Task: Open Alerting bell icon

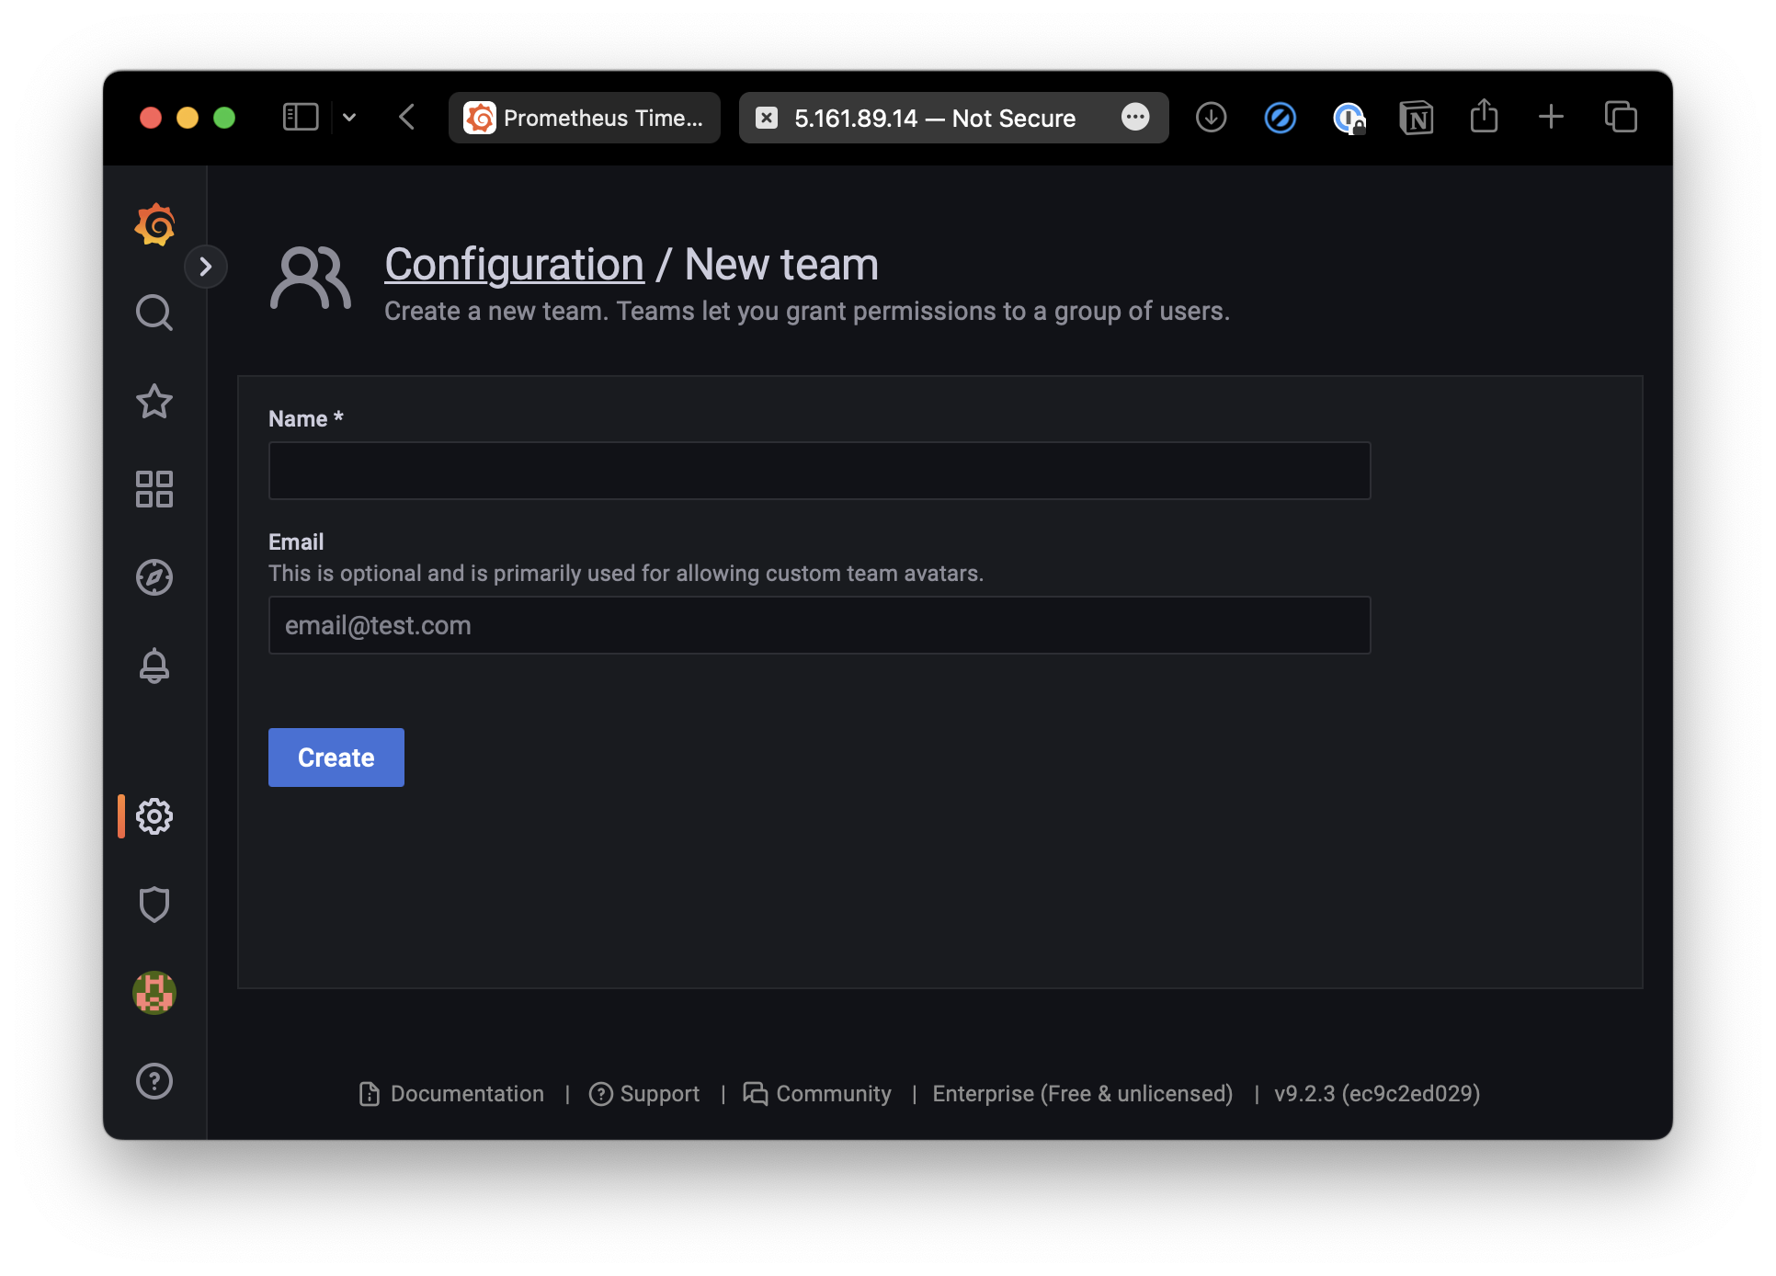Action: [154, 666]
